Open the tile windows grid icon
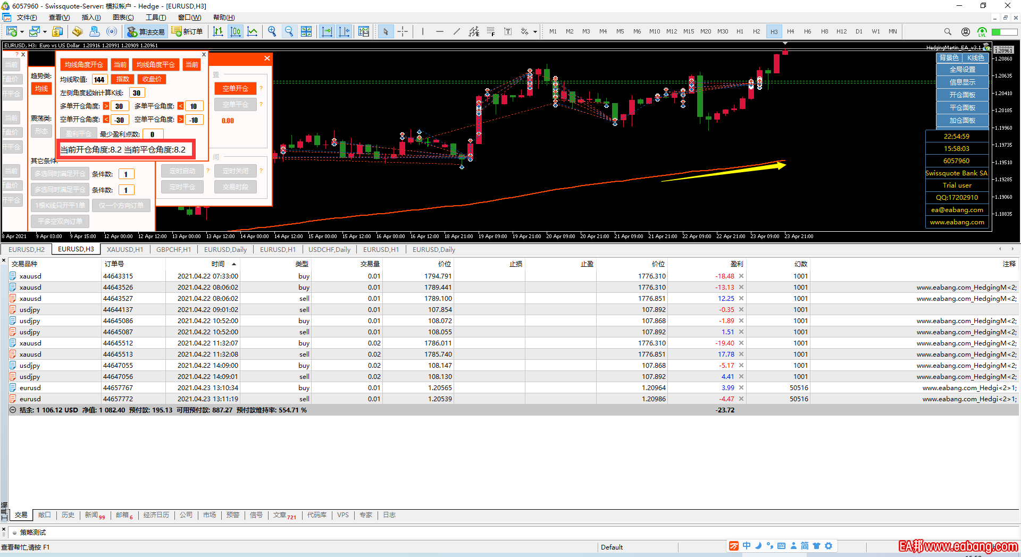This screenshot has width=1021, height=557. pyautogui.click(x=306, y=31)
